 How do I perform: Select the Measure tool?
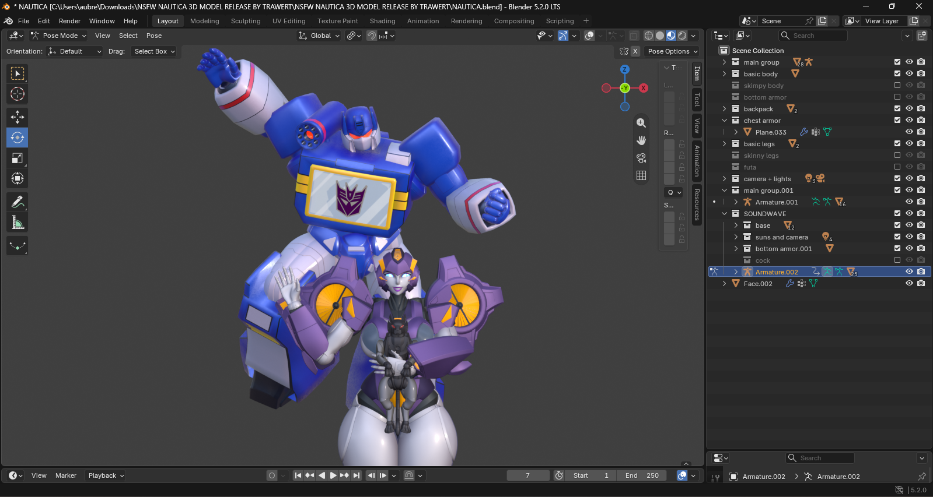pyautogui.click(x=18, y=222)
